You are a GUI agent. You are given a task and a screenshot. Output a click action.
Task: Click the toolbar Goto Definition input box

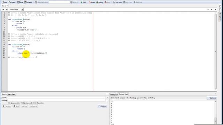[59, 2]
